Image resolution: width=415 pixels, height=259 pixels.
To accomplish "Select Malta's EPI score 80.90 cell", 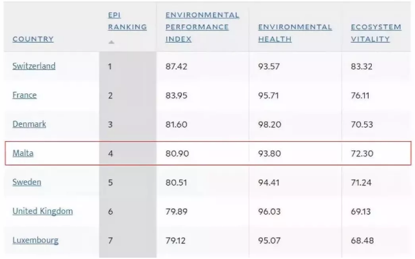I will [x=177, y=153].
